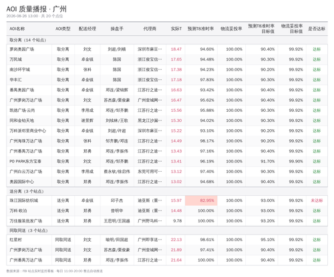Screen dimensions: 334x277
Task: Click the actual T value 13.02
Action: point(176,182)
